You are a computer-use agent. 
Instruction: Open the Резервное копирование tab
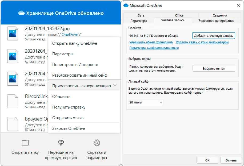[217, 21]
